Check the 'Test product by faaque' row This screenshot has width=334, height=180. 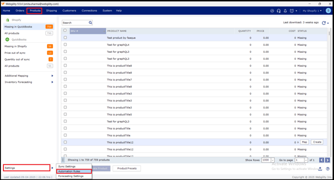coord(65,37)
